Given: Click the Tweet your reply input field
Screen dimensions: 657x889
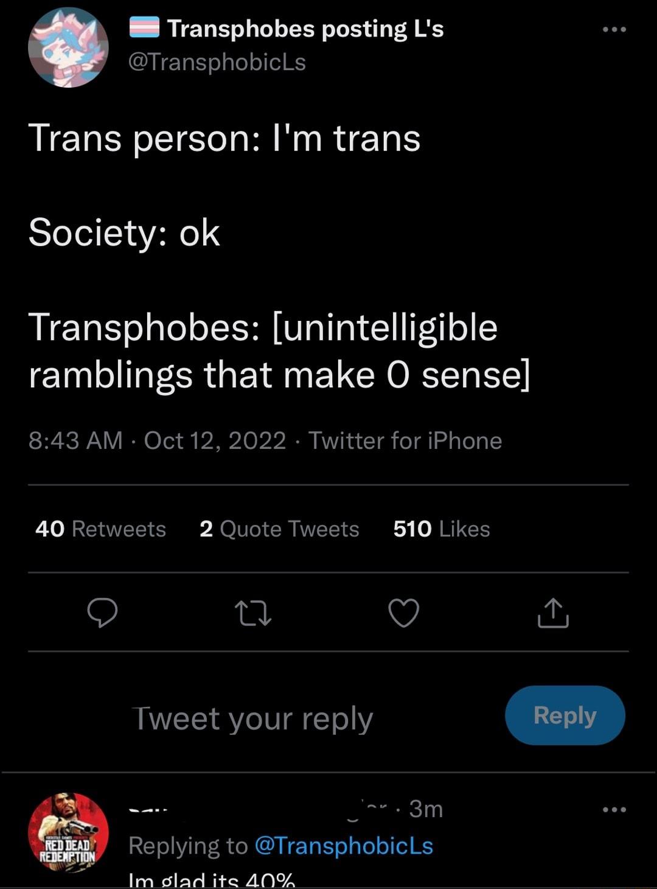Looking at the screenshot, I should (x=252, y=717).
